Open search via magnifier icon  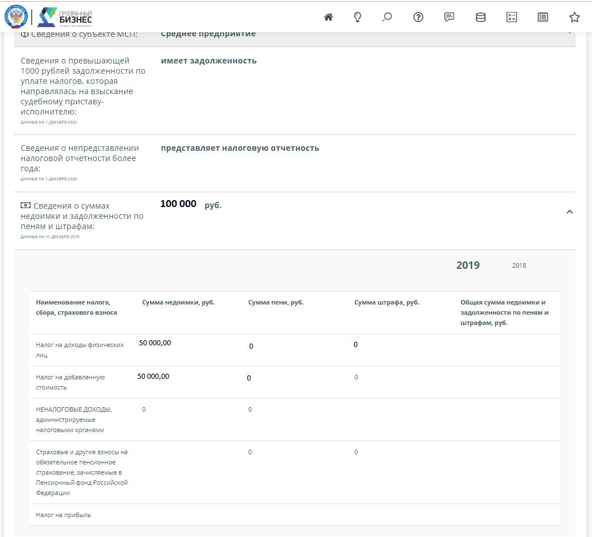(387, 17)
